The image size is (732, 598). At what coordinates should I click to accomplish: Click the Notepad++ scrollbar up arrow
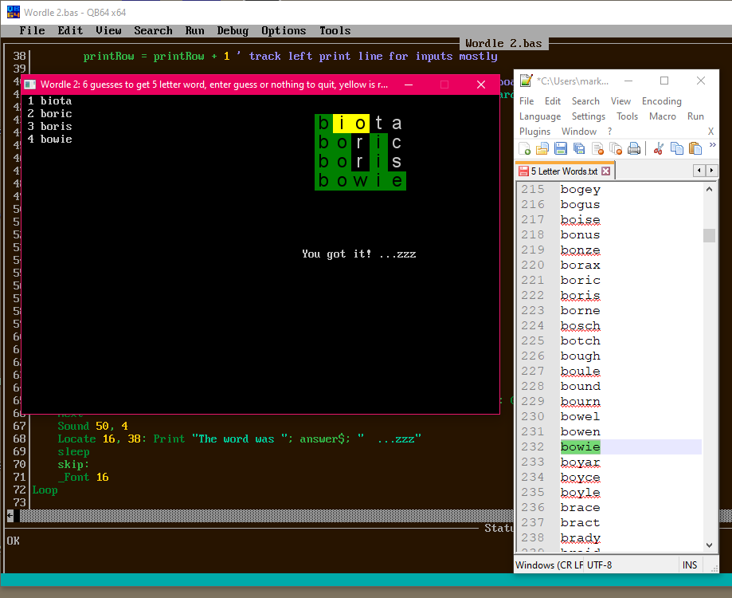tap(709, 189)
